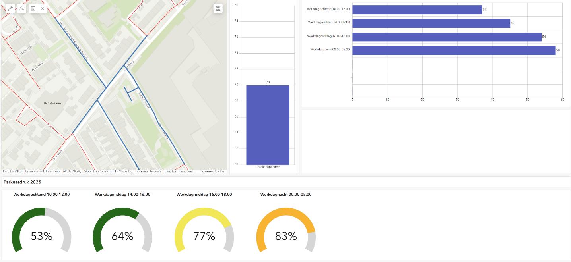571x262 pixels.
Task: Click the Werkdagnacht 00.00-05.00 gauge title
Action: click(286, 195)
